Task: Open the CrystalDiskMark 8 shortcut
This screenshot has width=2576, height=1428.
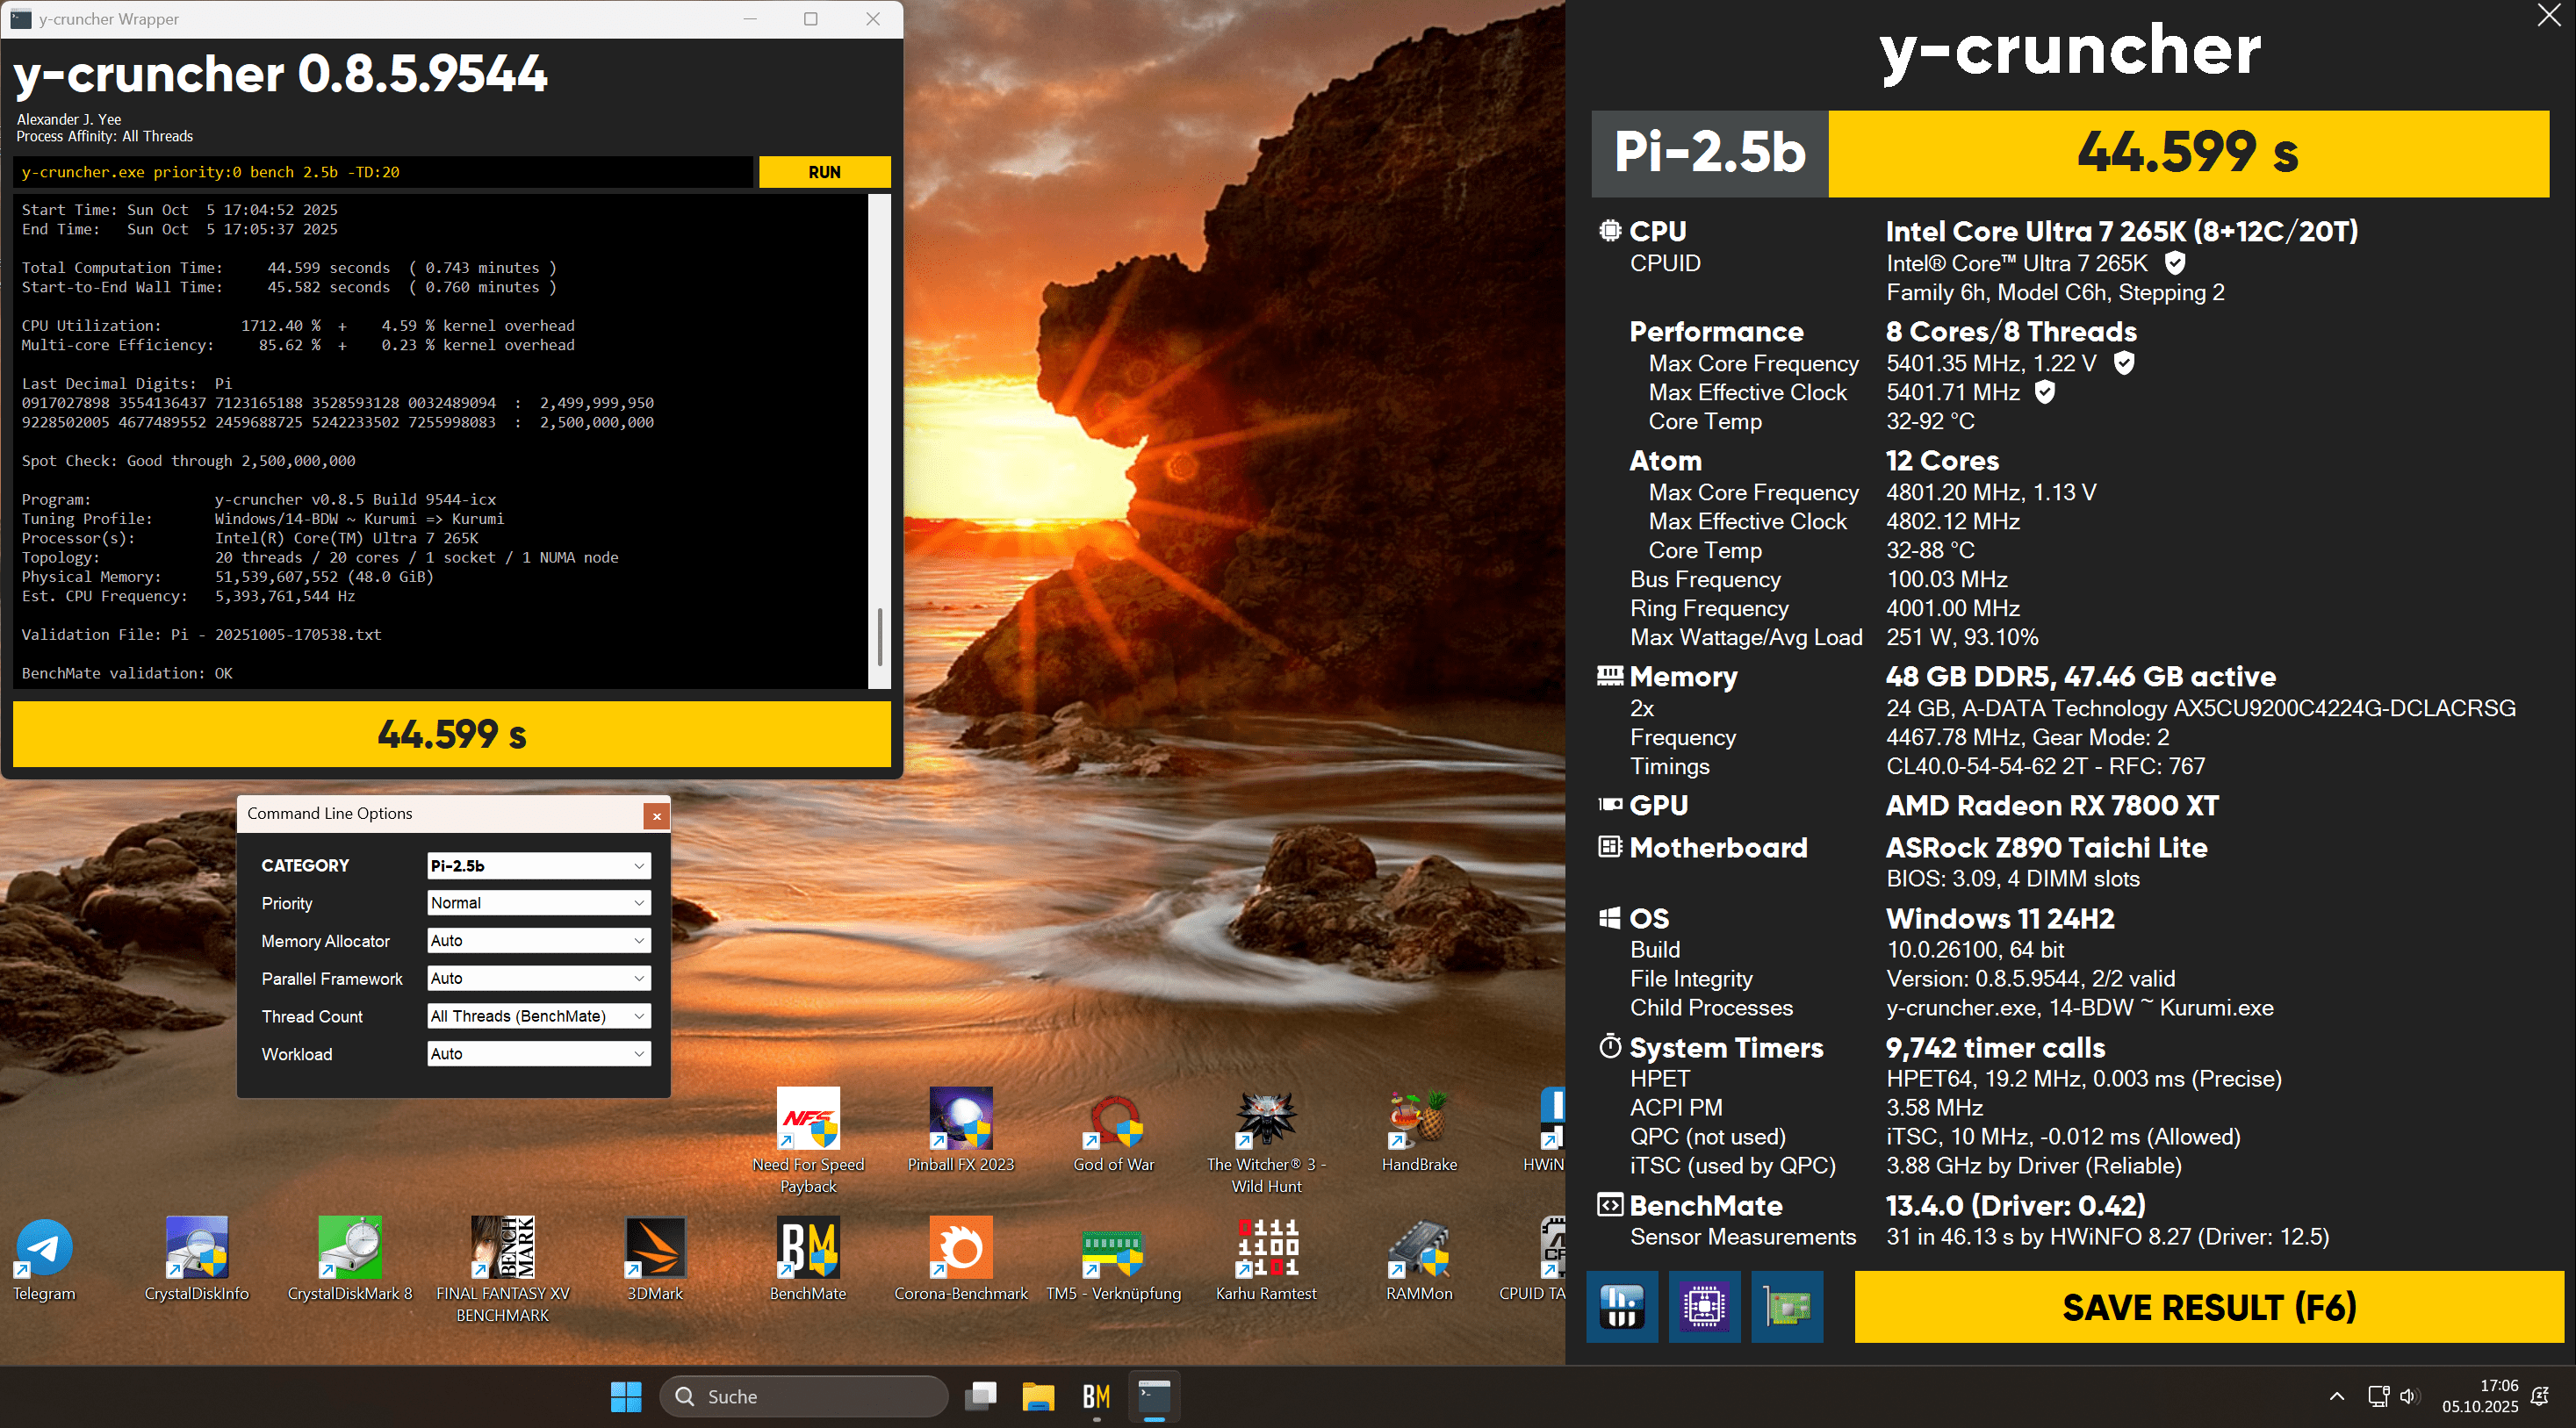Action: tap(349, 1248)
